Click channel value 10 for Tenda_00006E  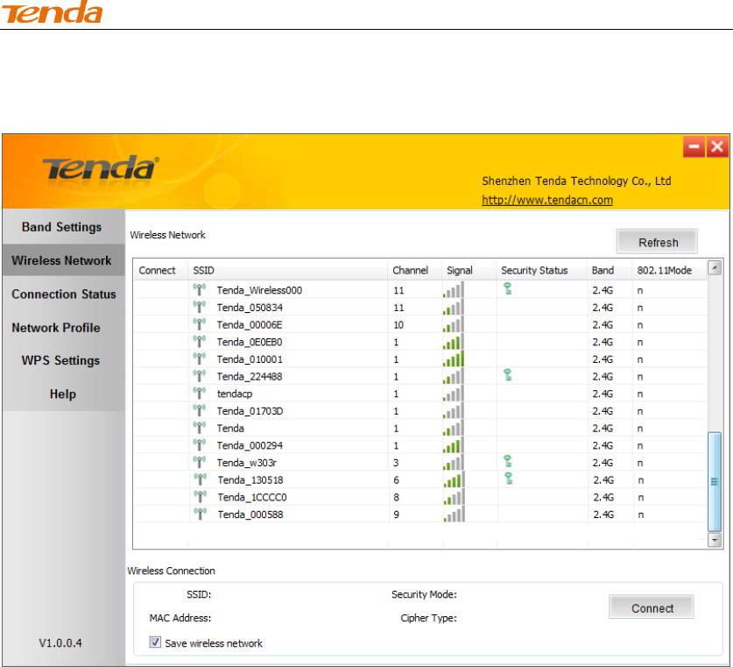(x=398, y=324)
